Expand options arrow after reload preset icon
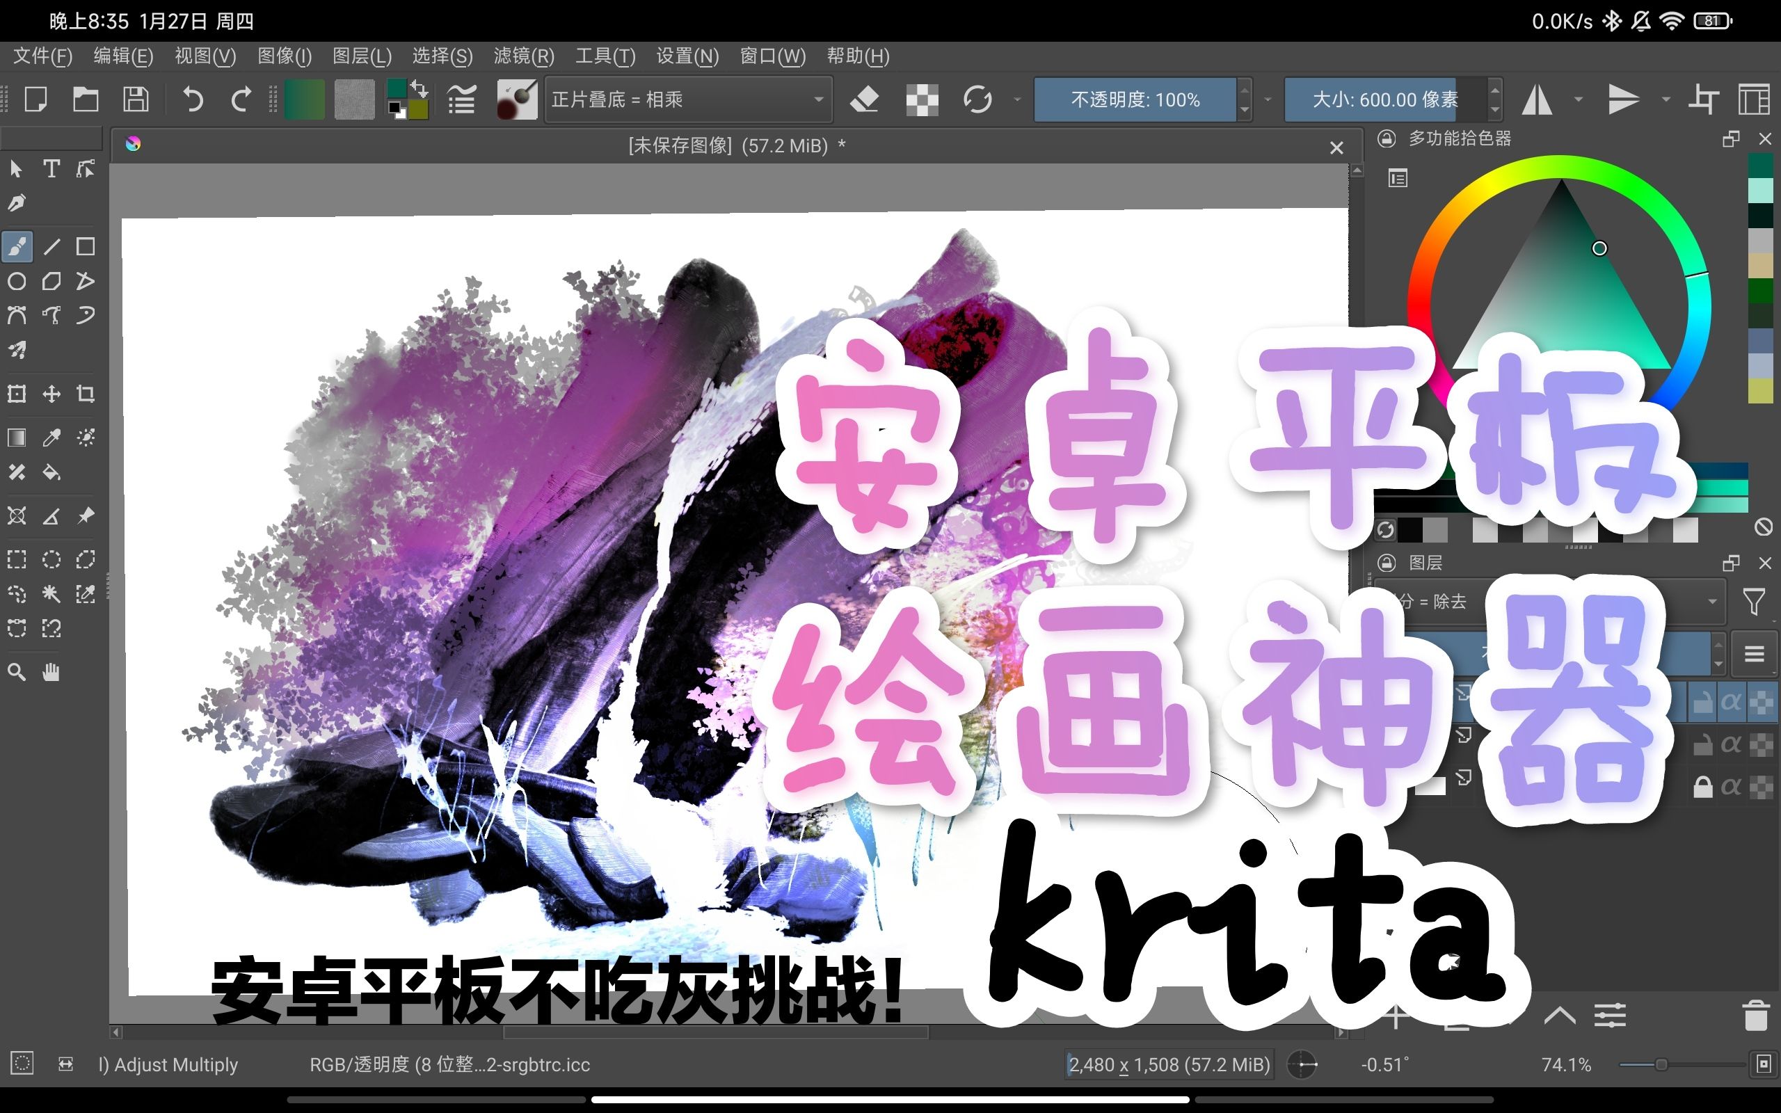1781x1113 pixels. 1017,99
